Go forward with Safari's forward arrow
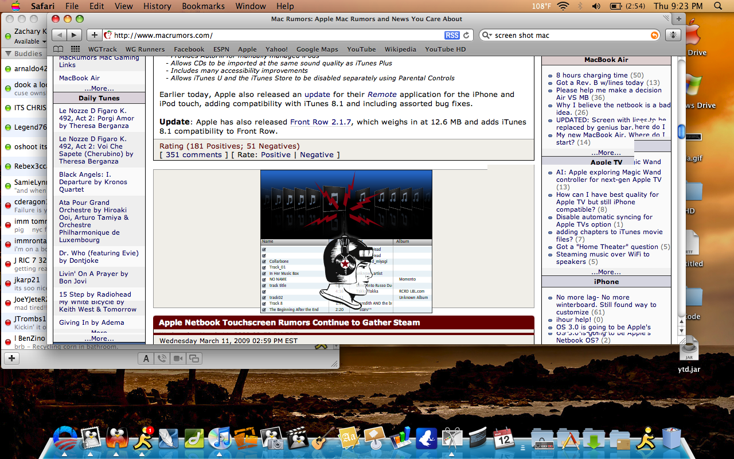This screenshot has height=459, width=734. (75, 35)
